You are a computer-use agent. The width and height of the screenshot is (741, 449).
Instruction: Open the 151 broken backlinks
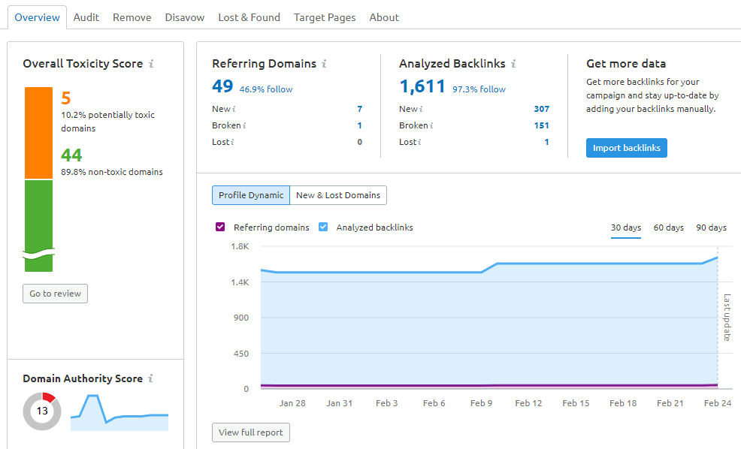point(542,125)
